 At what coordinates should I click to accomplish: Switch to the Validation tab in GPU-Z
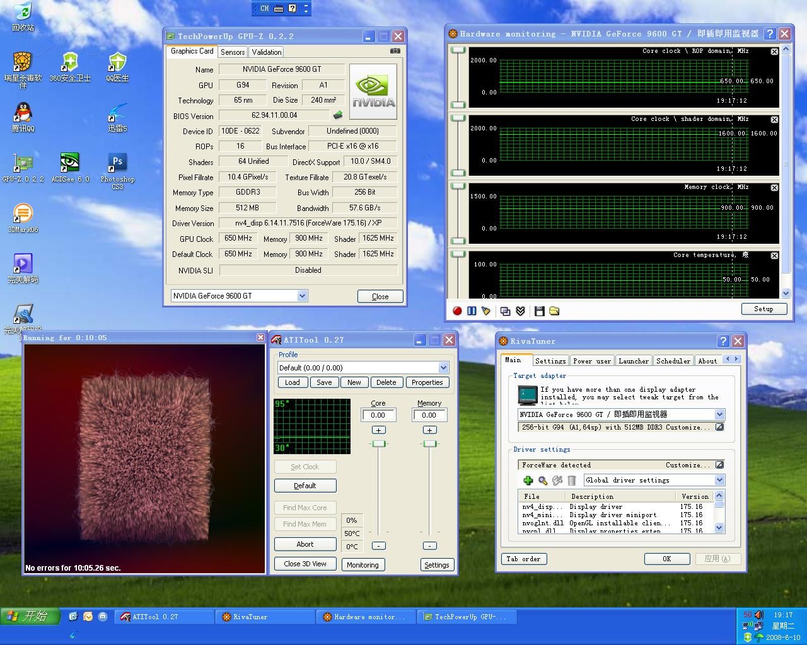267,52
